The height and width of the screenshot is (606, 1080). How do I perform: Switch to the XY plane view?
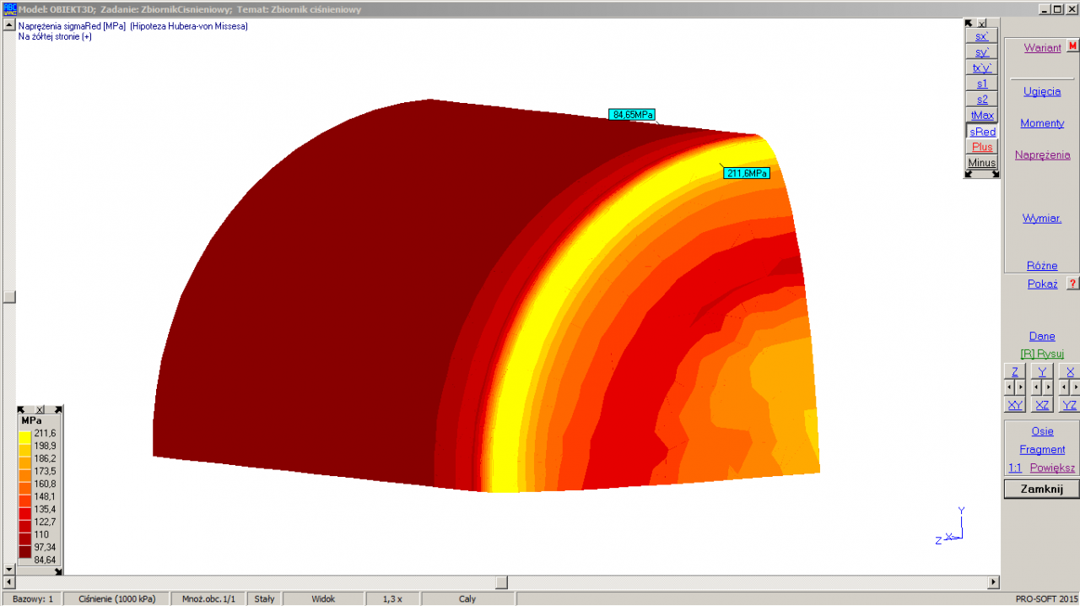[1015, 405]
